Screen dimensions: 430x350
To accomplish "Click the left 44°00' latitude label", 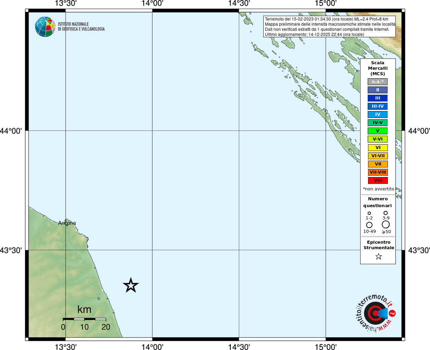I will 11,131.
